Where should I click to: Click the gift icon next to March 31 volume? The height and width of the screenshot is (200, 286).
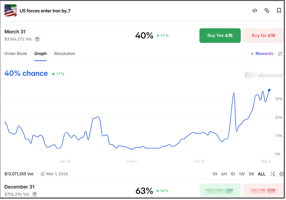coord(37,39)
